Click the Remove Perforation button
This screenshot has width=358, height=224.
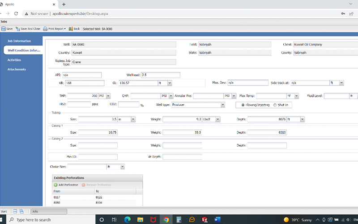96,185
